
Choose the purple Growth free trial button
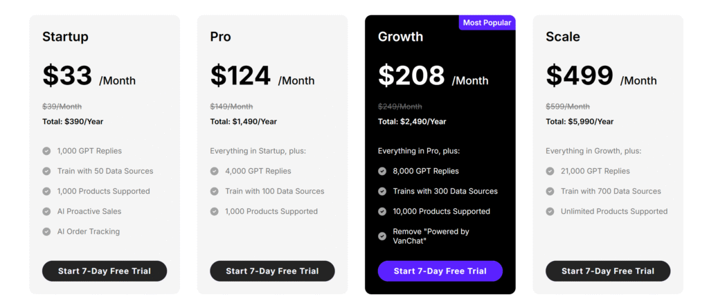coord(440,271)
